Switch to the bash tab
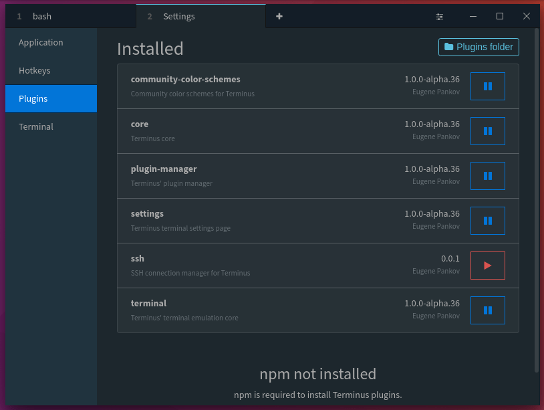The image size is (544, 410). 67,16
